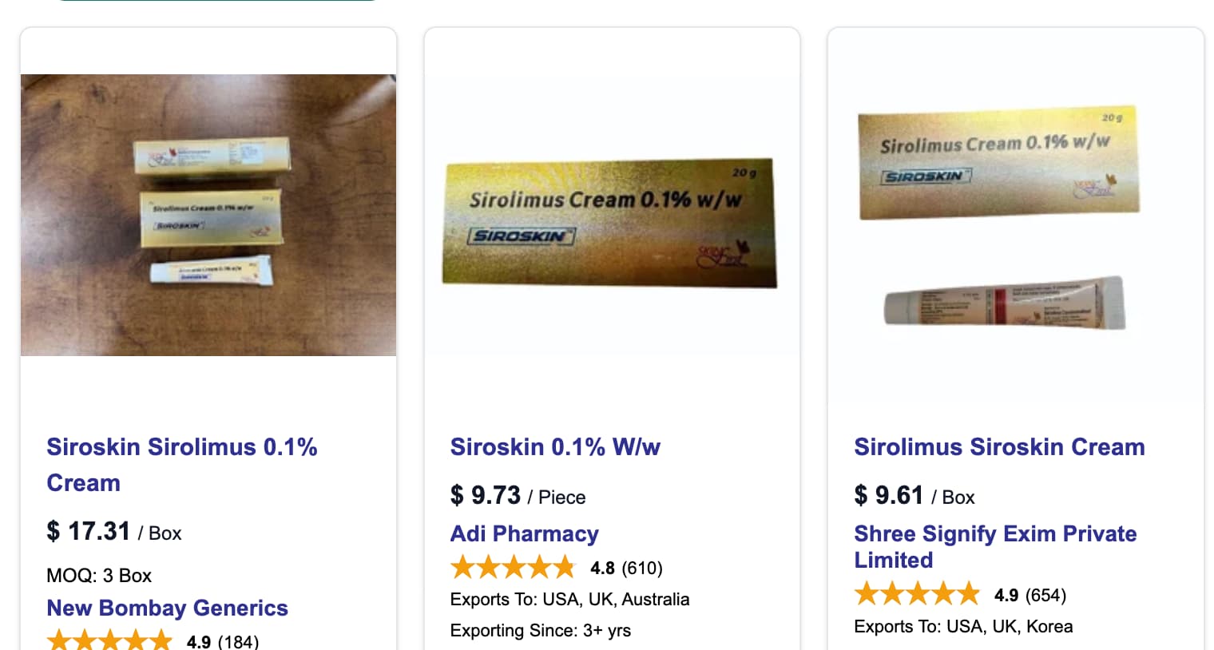Screen dimensions: 1214x650
Task: Click the $ 9.73 / Piece price
Action: click(x=518, y=496)
